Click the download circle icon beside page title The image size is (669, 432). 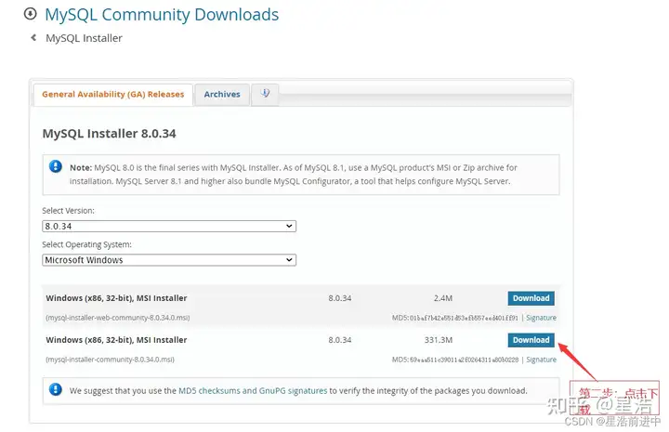pyautogui.click(x=31, y=15)
